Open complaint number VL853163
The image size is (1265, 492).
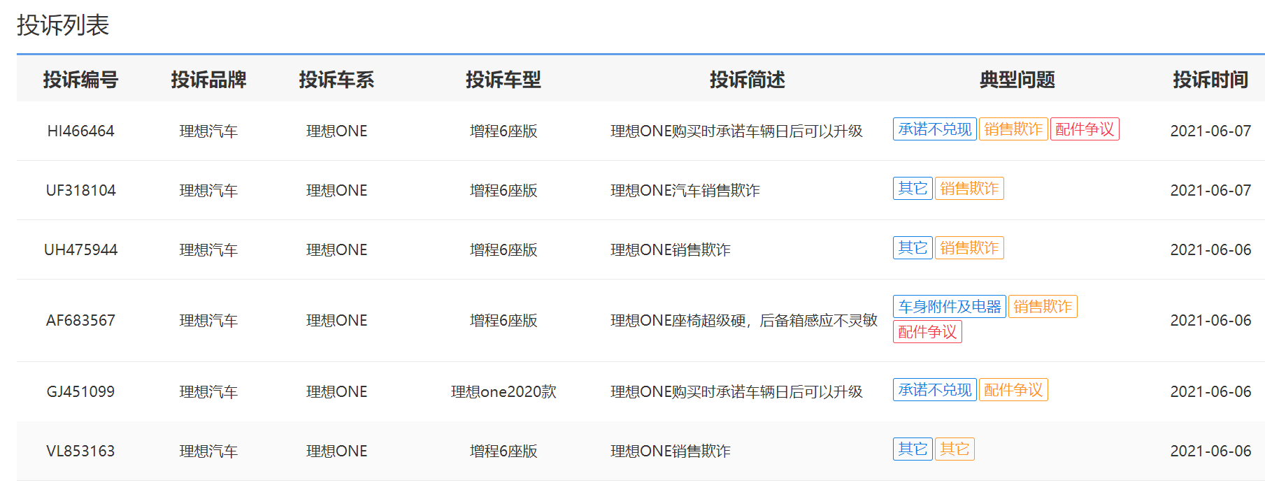coord(80,451)
